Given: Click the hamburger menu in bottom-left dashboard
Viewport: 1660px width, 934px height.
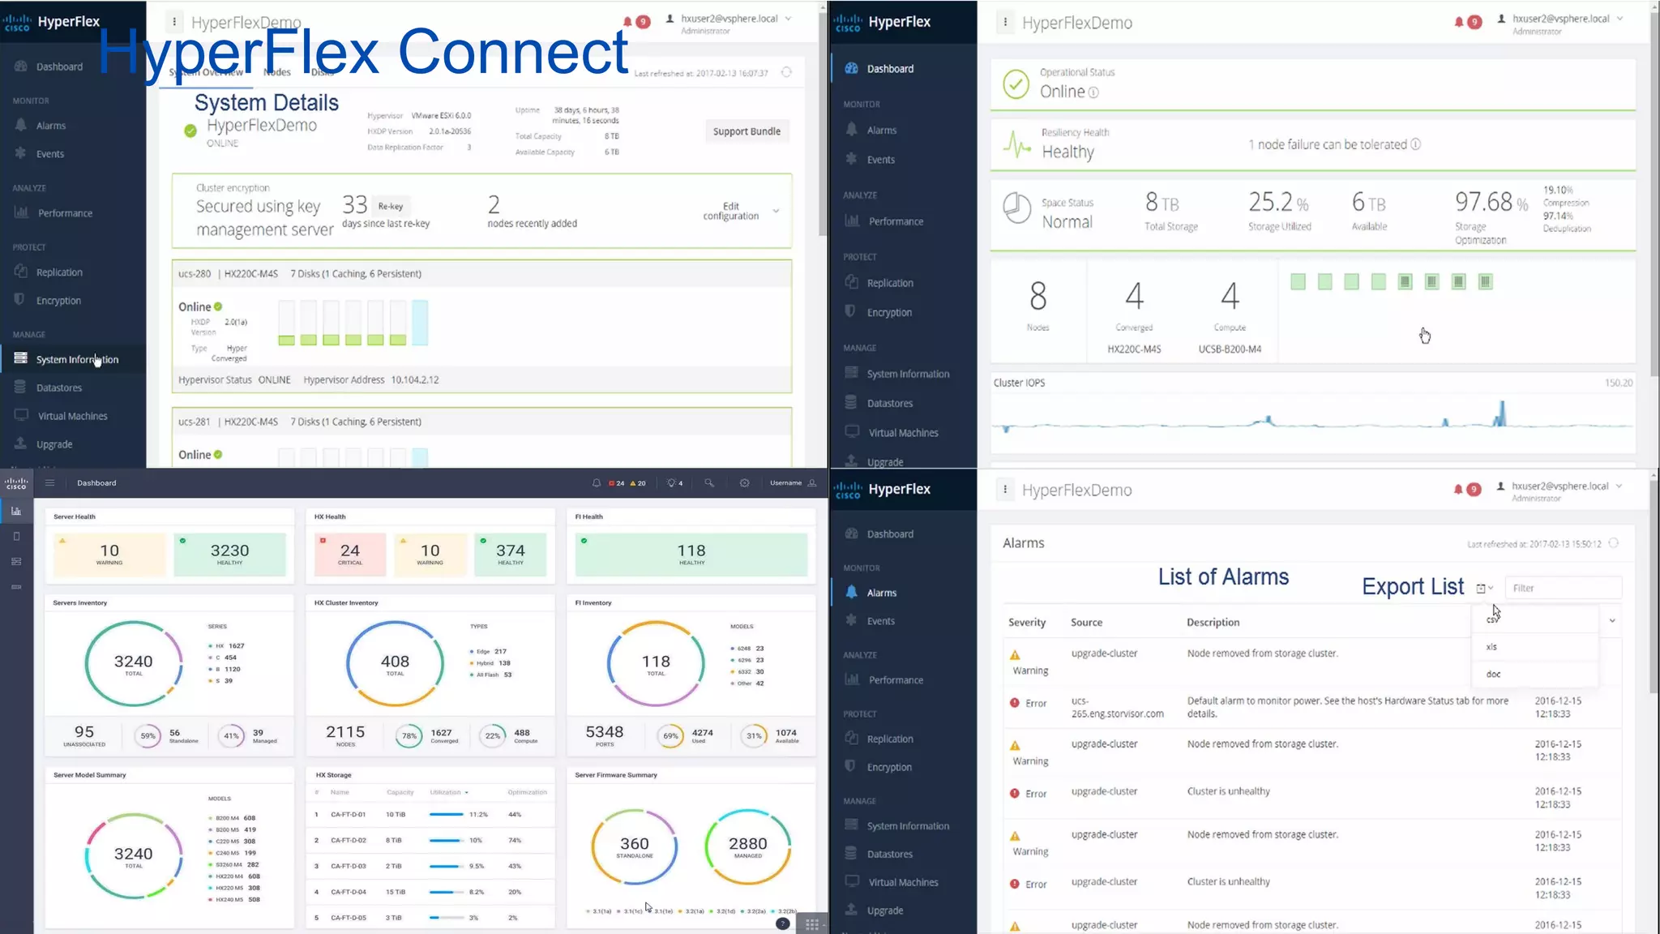Looking at the screenshot, I should coord(49,483).
